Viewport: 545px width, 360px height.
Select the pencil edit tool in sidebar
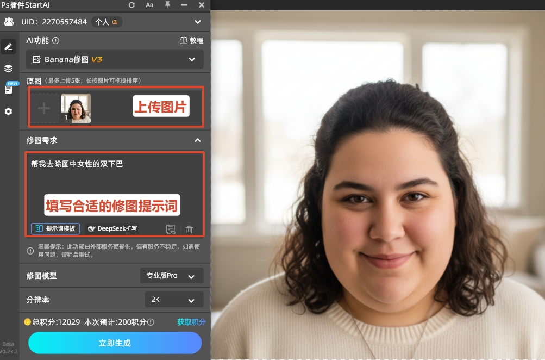point(8,47)
